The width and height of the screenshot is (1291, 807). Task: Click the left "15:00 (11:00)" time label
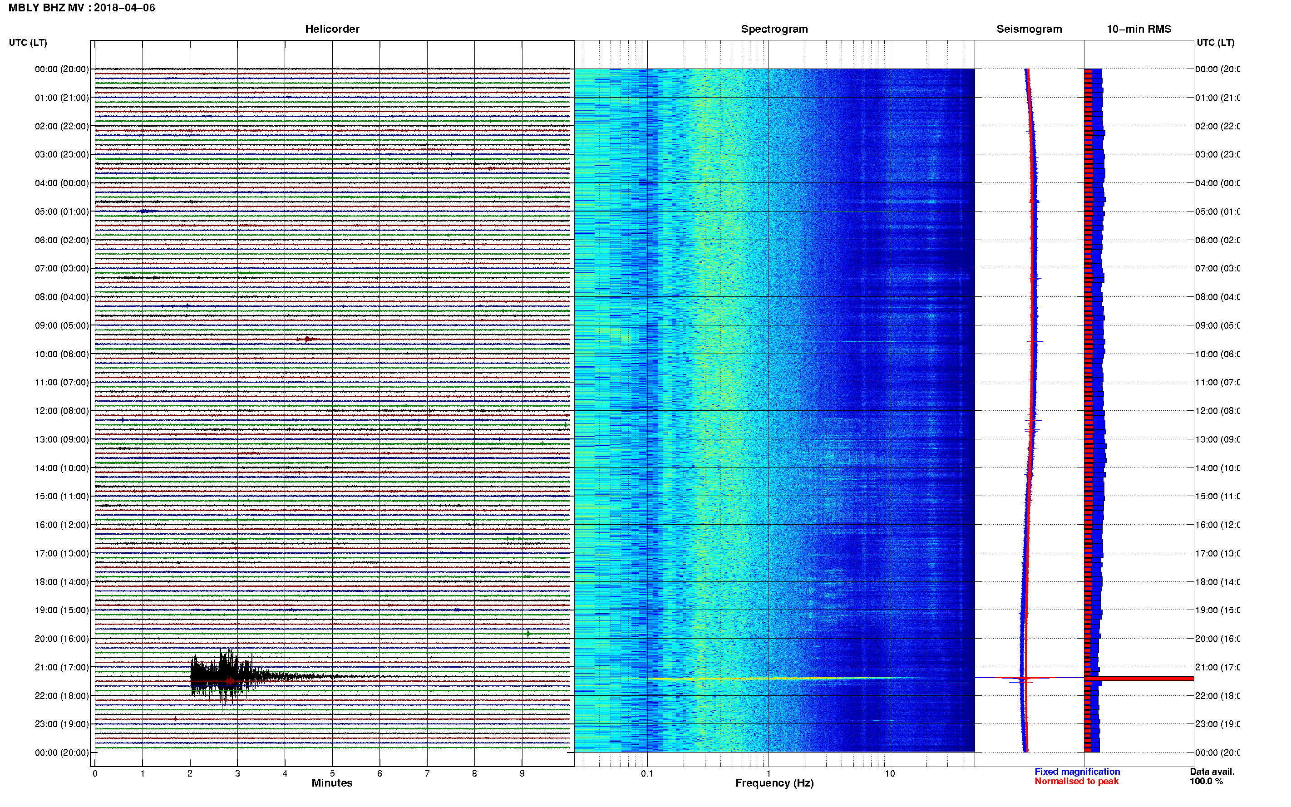62,496
